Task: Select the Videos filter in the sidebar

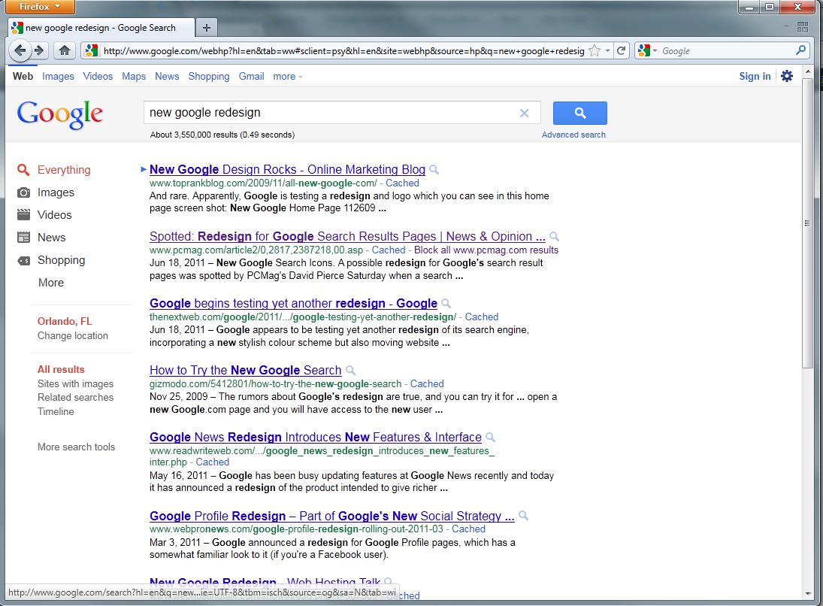Action: [54, 215]
